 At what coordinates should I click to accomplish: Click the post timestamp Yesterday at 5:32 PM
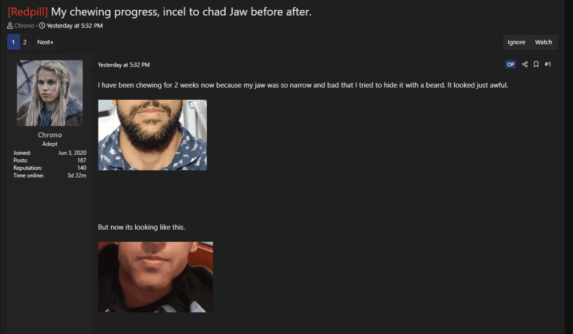pyautogui.click(x=124, y=65)
